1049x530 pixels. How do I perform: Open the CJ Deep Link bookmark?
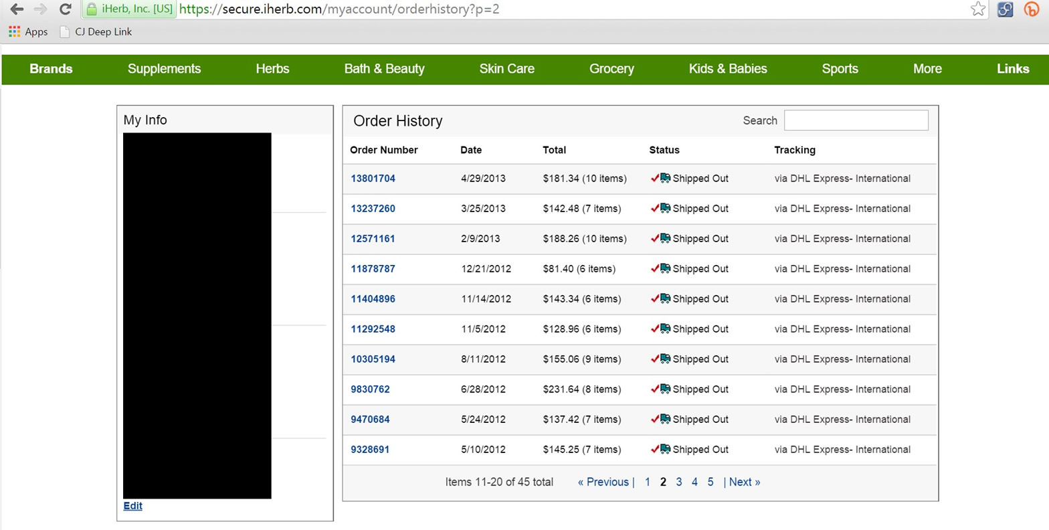96,31
